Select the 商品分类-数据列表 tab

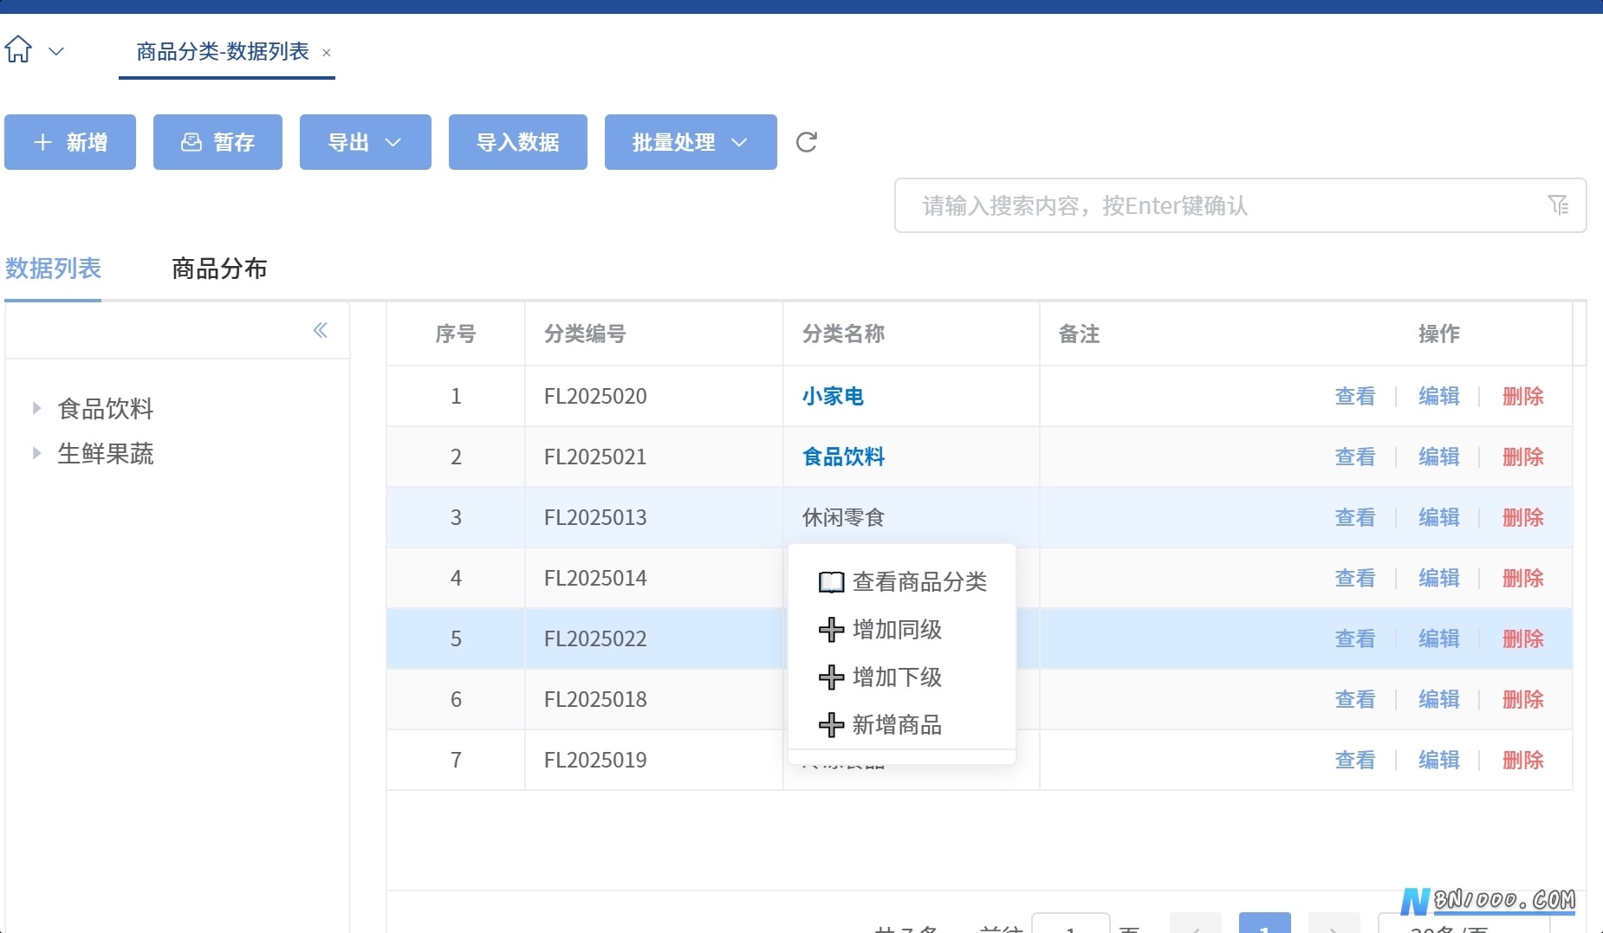223,52
